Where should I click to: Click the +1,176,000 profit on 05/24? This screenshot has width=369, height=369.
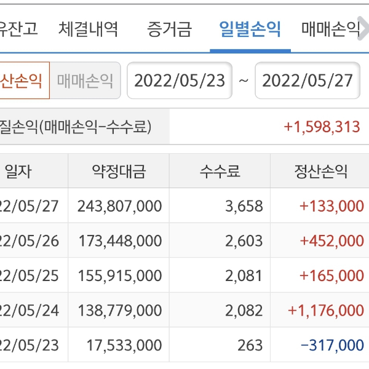pos(325,311)
